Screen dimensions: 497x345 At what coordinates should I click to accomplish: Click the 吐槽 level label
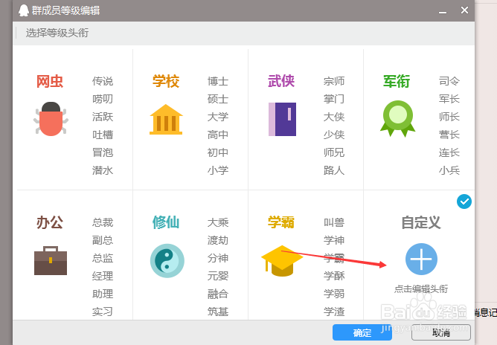tap(103, 135)
